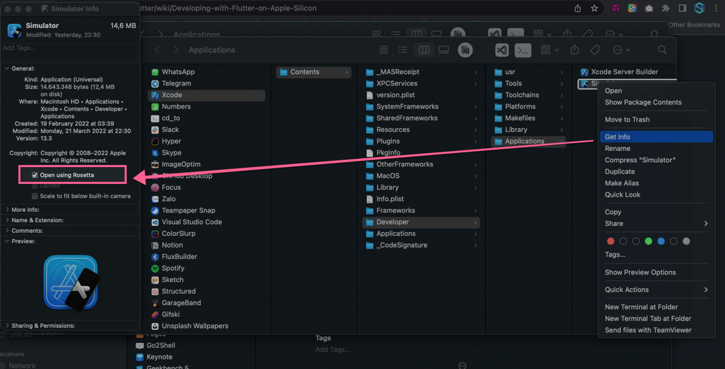Viewport: 725px width, 369px height.
Task: Select Xcode in Applications list
Action: [206, 95]
